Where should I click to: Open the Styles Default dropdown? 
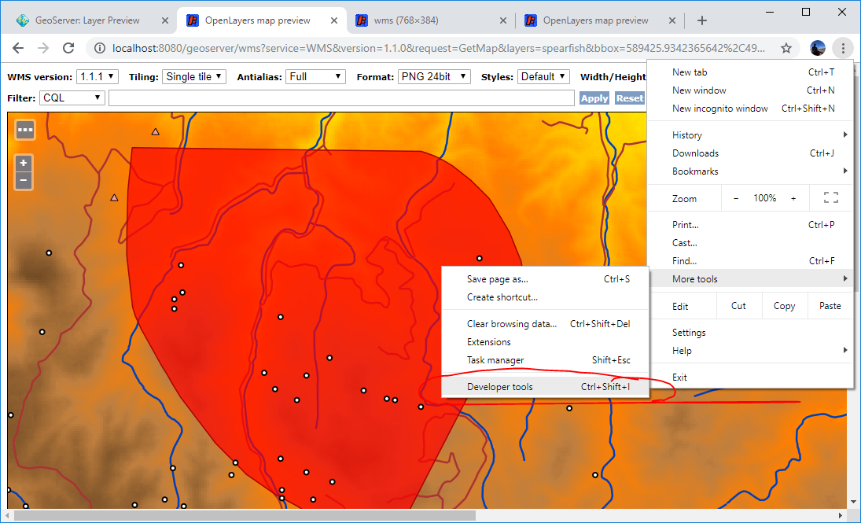coord(543,77)
